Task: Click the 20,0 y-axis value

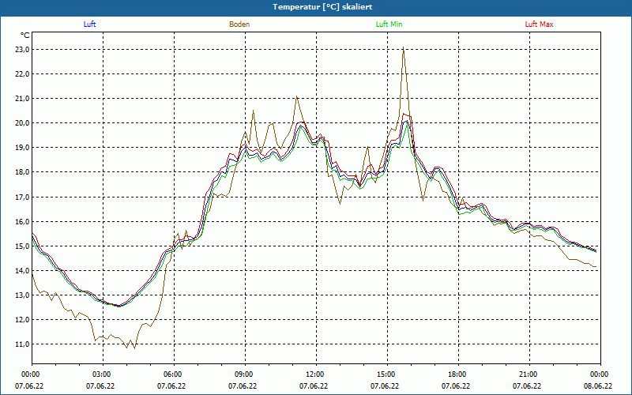Action: point(23,123)
